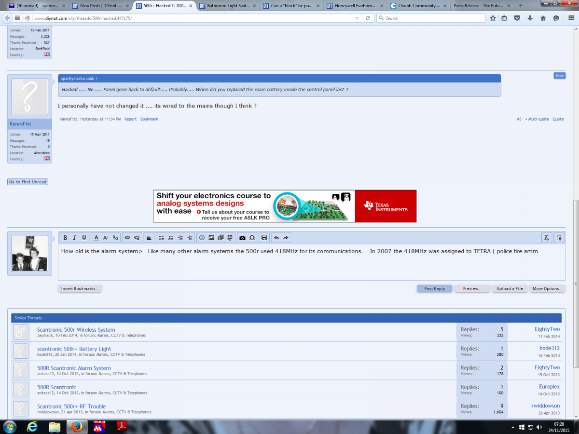Click the save draft floppy icon
Image resolution: width=579 pixels, height=434 pixels.
(264, 238)
